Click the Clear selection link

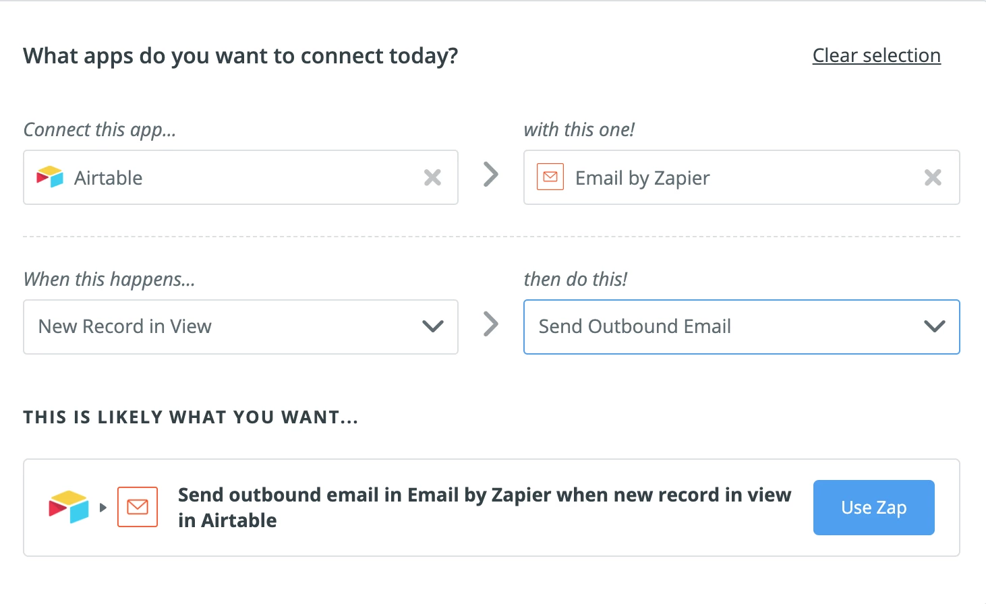[x=876, y=55]
